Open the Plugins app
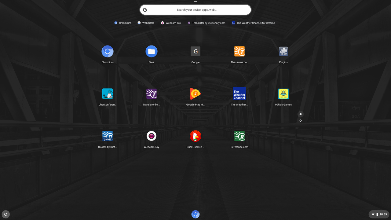 283,51
